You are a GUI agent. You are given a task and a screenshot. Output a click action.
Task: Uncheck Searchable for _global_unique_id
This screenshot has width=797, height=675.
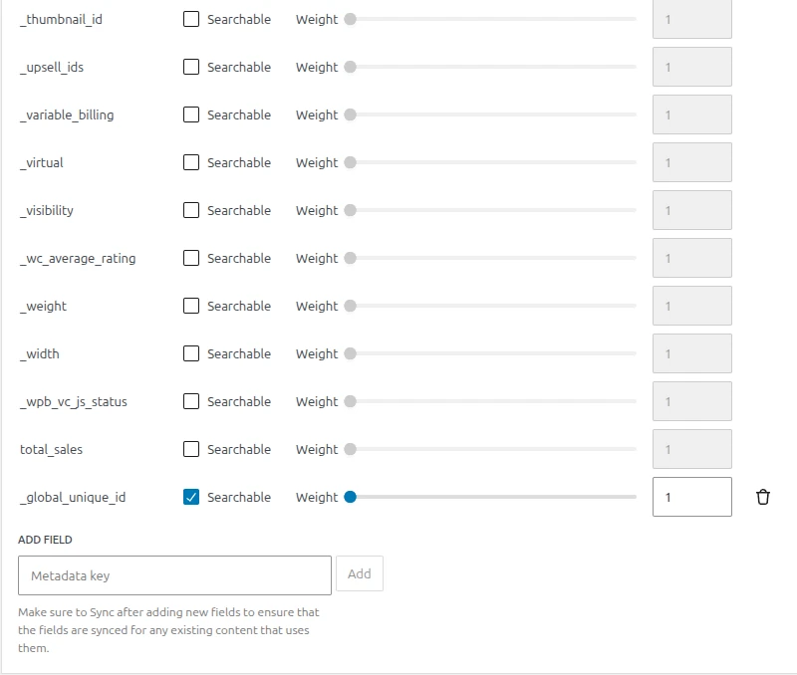(191, 496)
